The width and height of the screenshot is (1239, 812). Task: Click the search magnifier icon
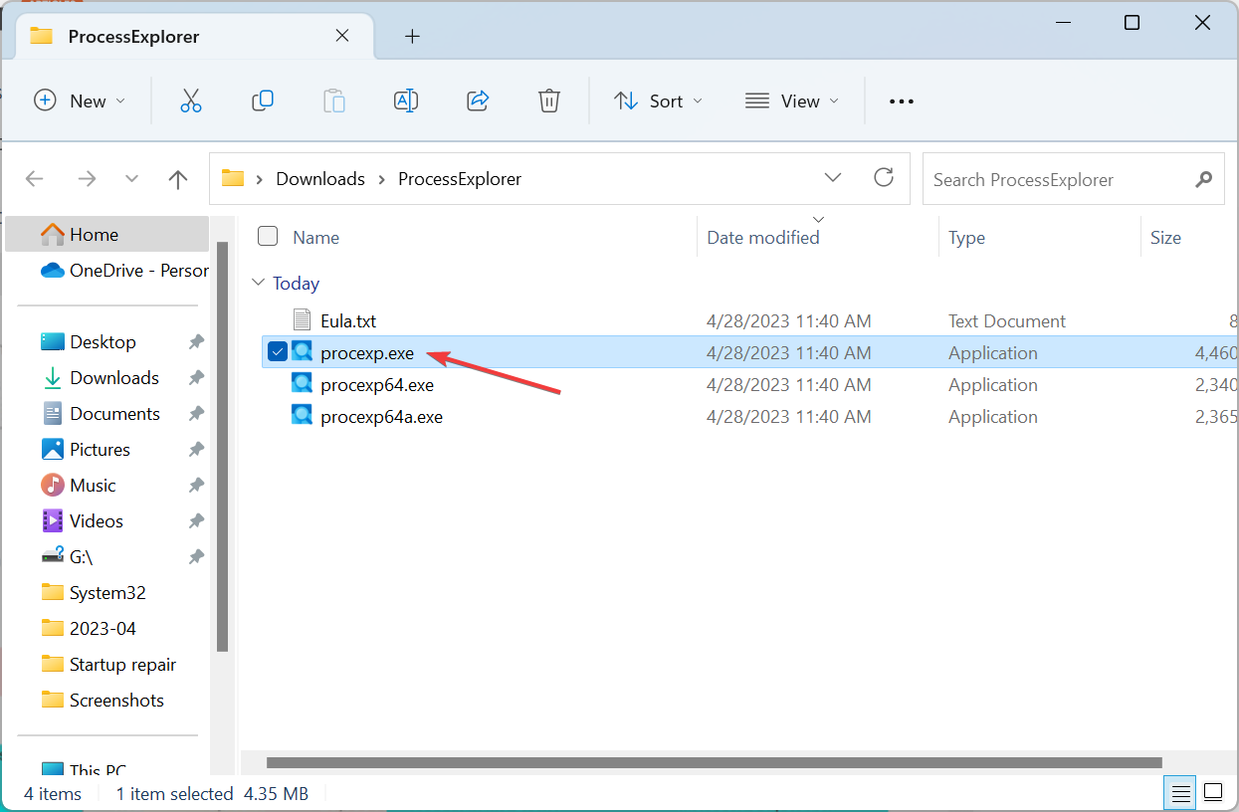coord(1204,179)
